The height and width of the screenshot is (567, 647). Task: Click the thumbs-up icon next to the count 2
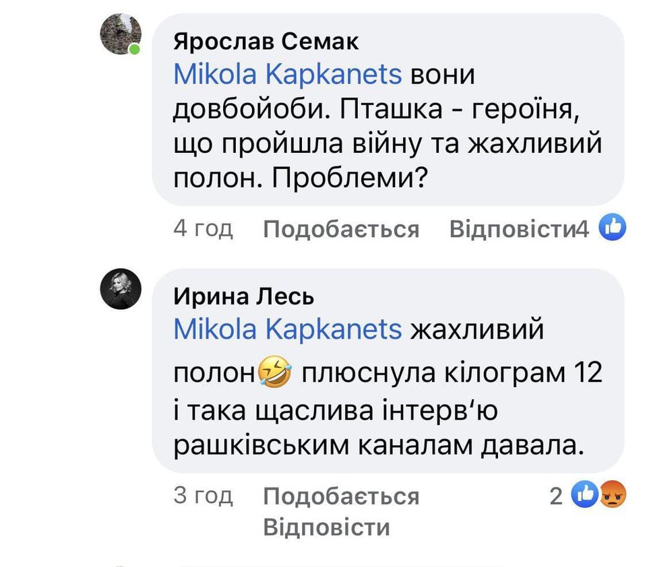coord(586,496)
